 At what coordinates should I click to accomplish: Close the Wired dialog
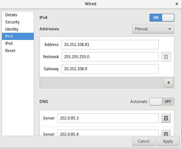[x=177, y=4]
